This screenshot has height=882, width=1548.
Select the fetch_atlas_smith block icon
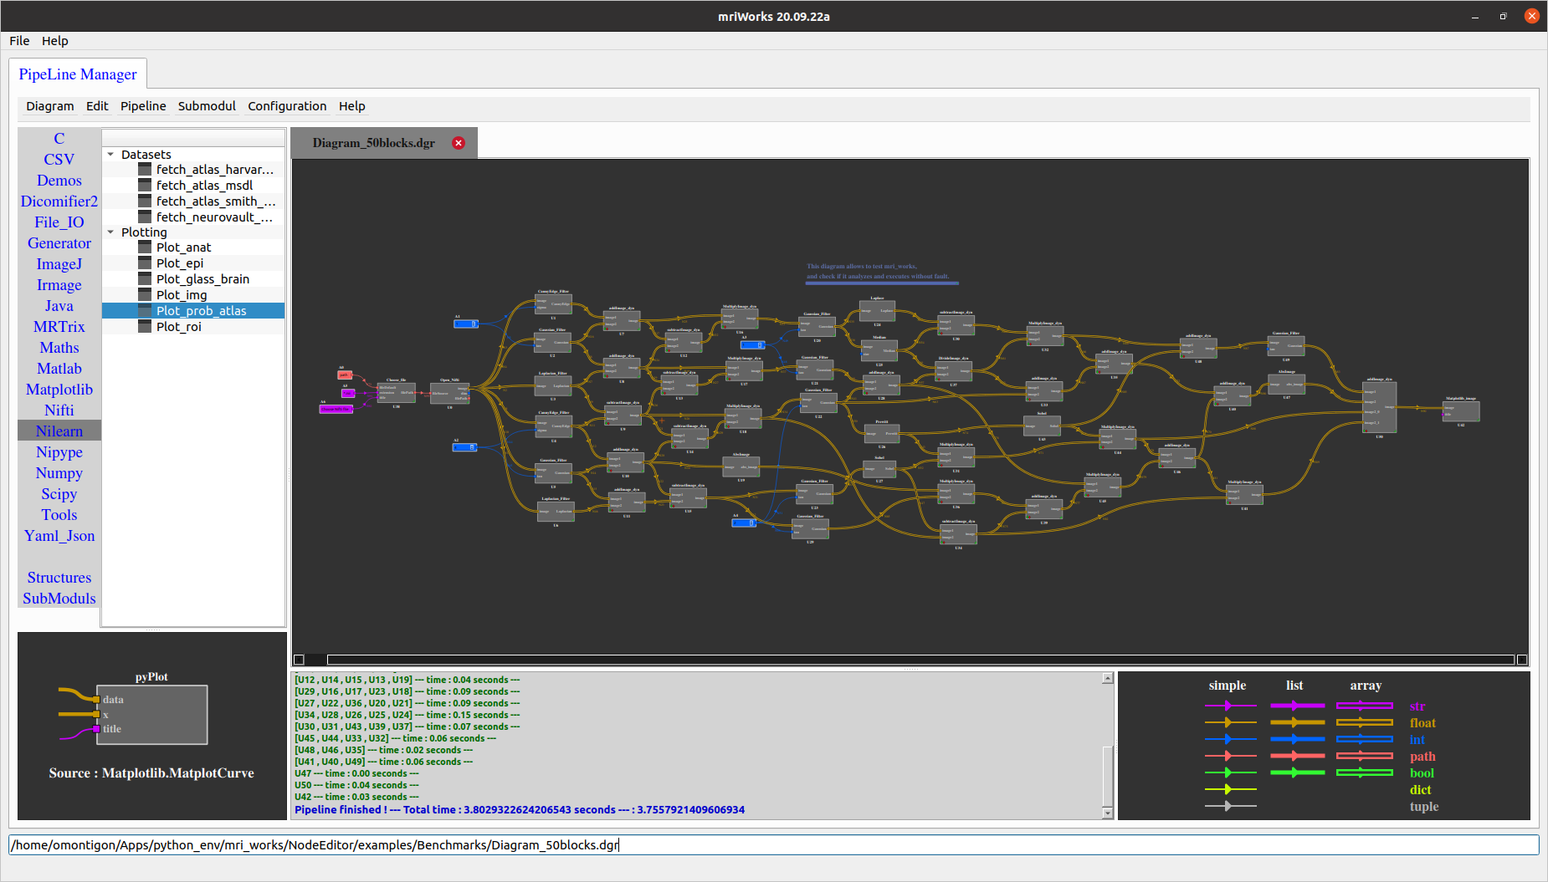pos(145,201)
